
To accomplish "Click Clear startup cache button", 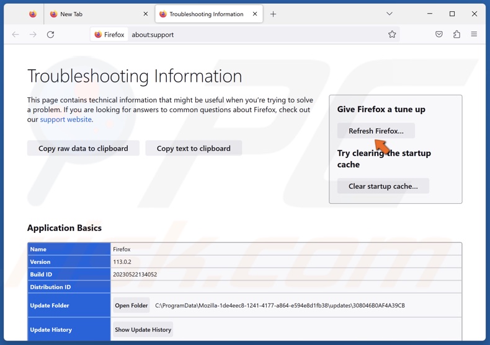I will tap(383, 186).
